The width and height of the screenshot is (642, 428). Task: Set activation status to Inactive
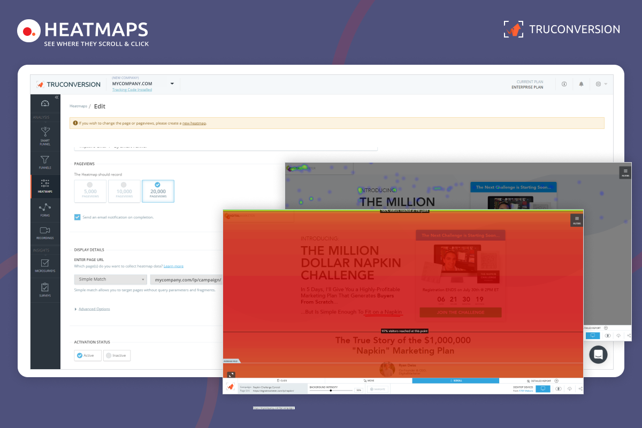coord(117,355)
